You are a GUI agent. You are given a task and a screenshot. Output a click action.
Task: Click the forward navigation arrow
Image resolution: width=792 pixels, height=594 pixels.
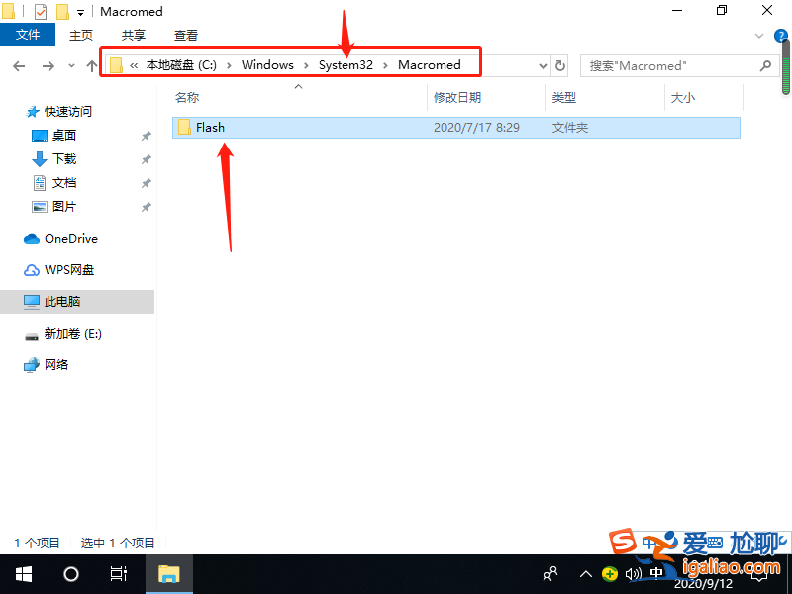click(47, 65)
